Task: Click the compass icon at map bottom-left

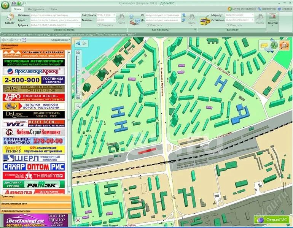Action: (x=78, y=220)
